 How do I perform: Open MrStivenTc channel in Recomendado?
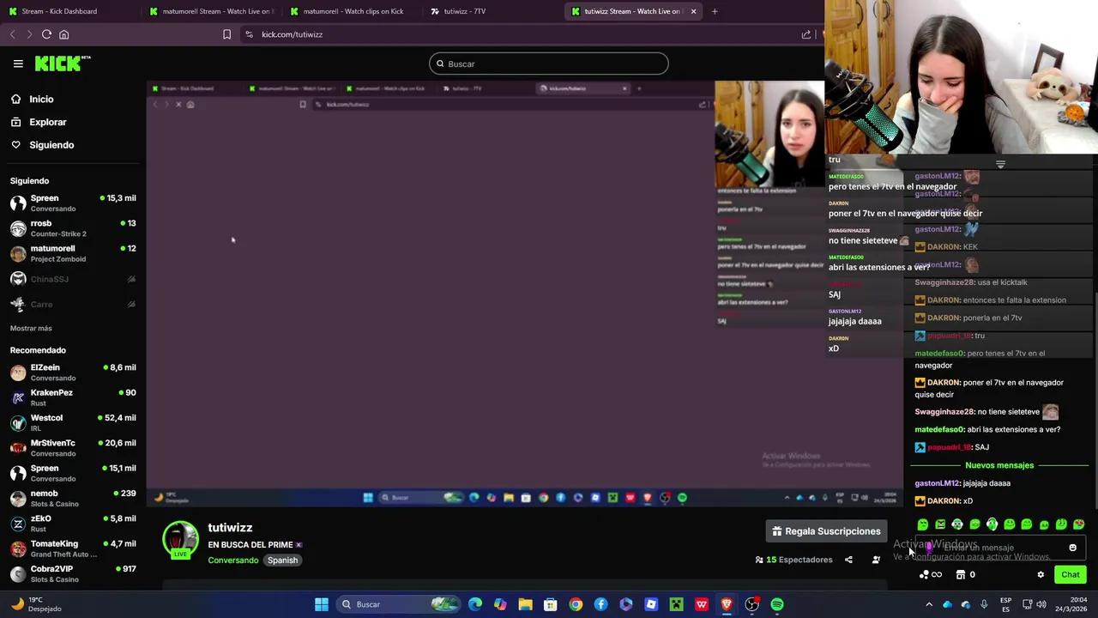(x=73, y=448)
